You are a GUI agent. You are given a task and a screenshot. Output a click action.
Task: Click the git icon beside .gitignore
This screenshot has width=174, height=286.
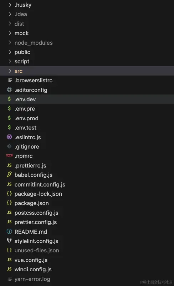[9, 146]
